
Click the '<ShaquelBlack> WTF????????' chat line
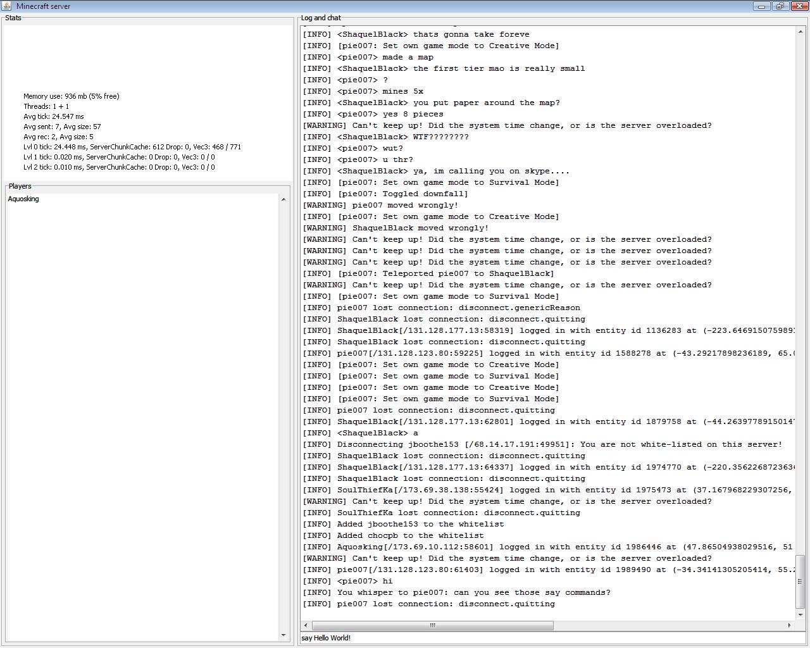386,137
